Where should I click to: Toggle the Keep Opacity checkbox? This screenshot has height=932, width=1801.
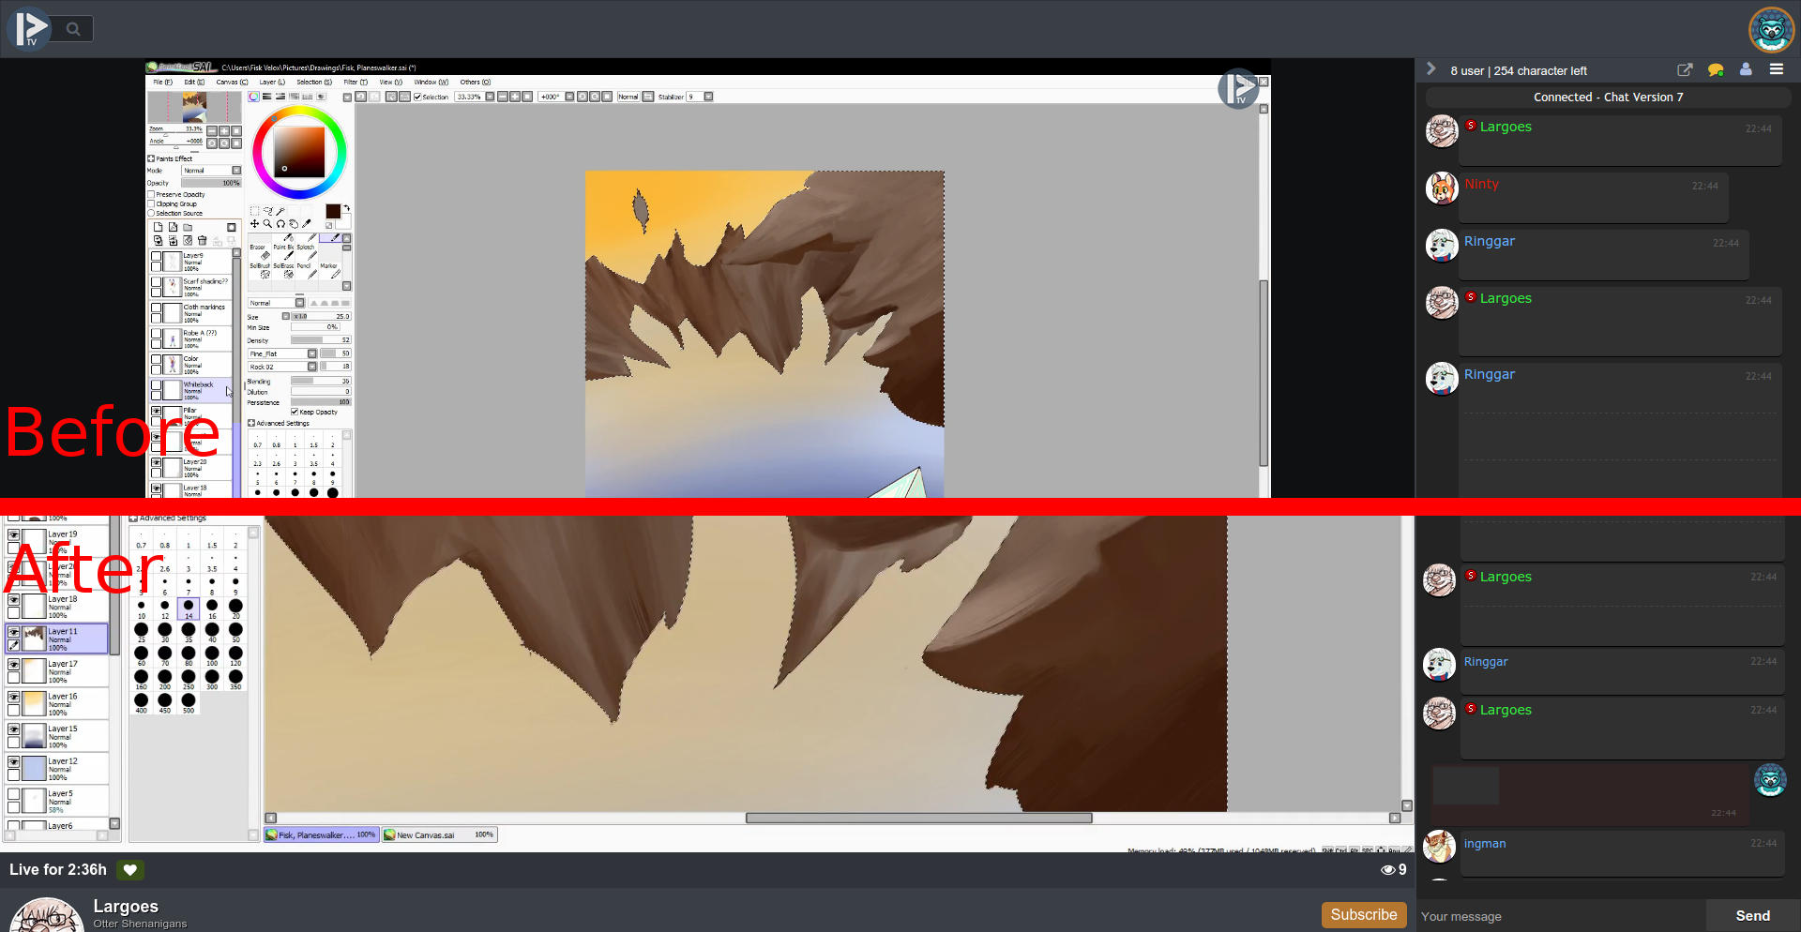pos(295,412)
